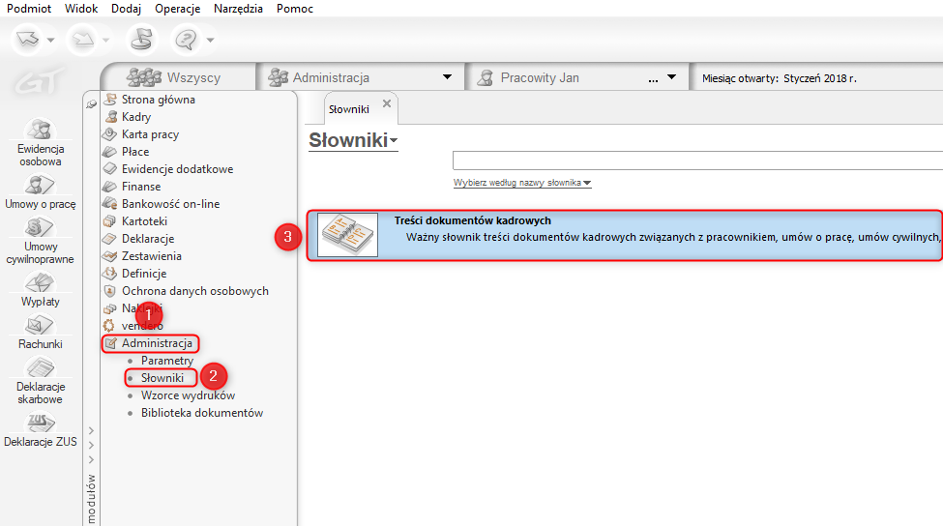Close the Słowniki tab
Screen dimensions: 943x526
tap(387, 103)
